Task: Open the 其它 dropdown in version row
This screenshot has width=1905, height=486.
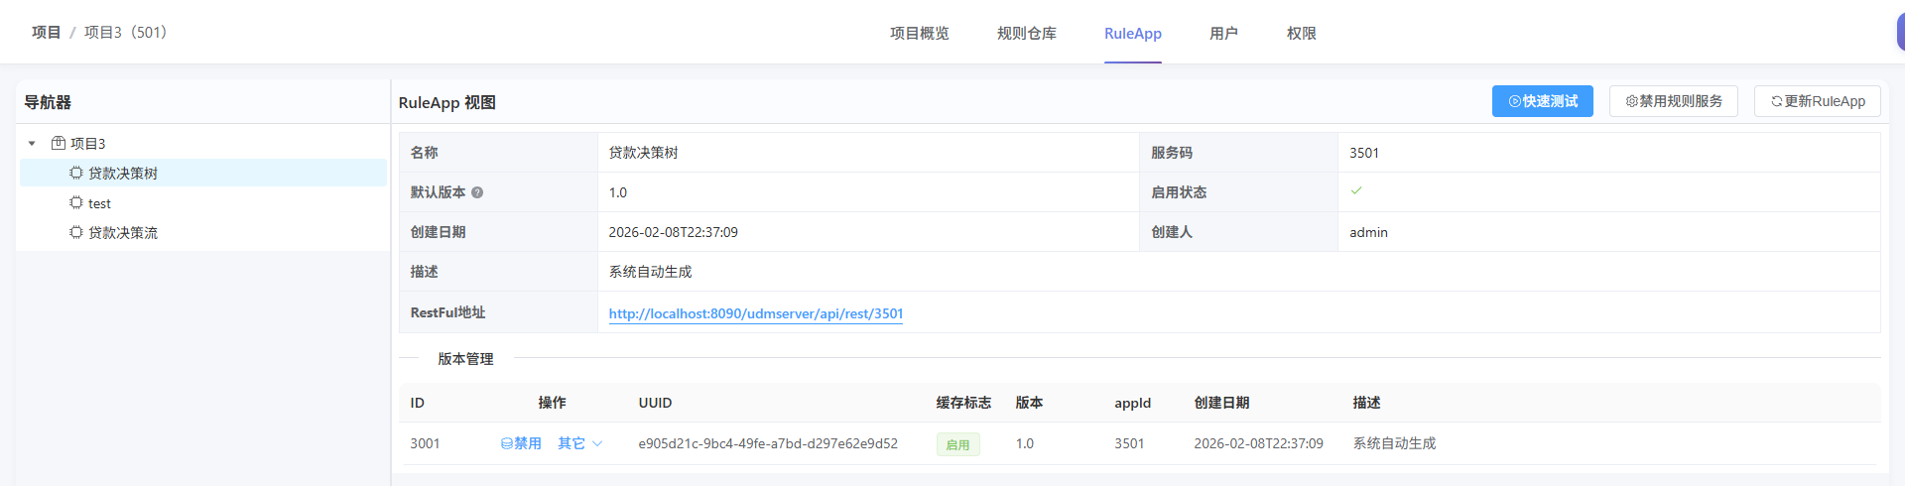Action: [579, 443]
